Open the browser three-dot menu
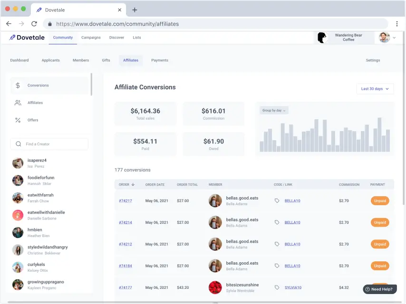Viewport: 406px width, 304px height. pos(396,24)
